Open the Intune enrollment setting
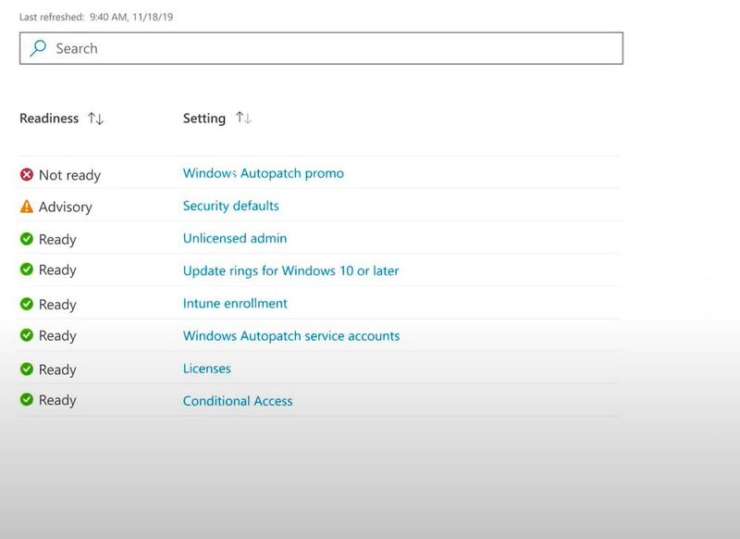This screenshot has height=539, width=740. point(235,303)
